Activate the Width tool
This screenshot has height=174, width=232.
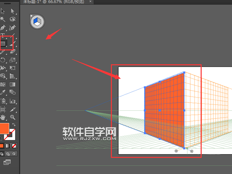[x=3, y=68]
